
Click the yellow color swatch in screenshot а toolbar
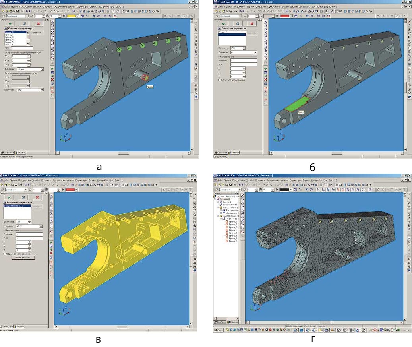click(x=72, y=16)
